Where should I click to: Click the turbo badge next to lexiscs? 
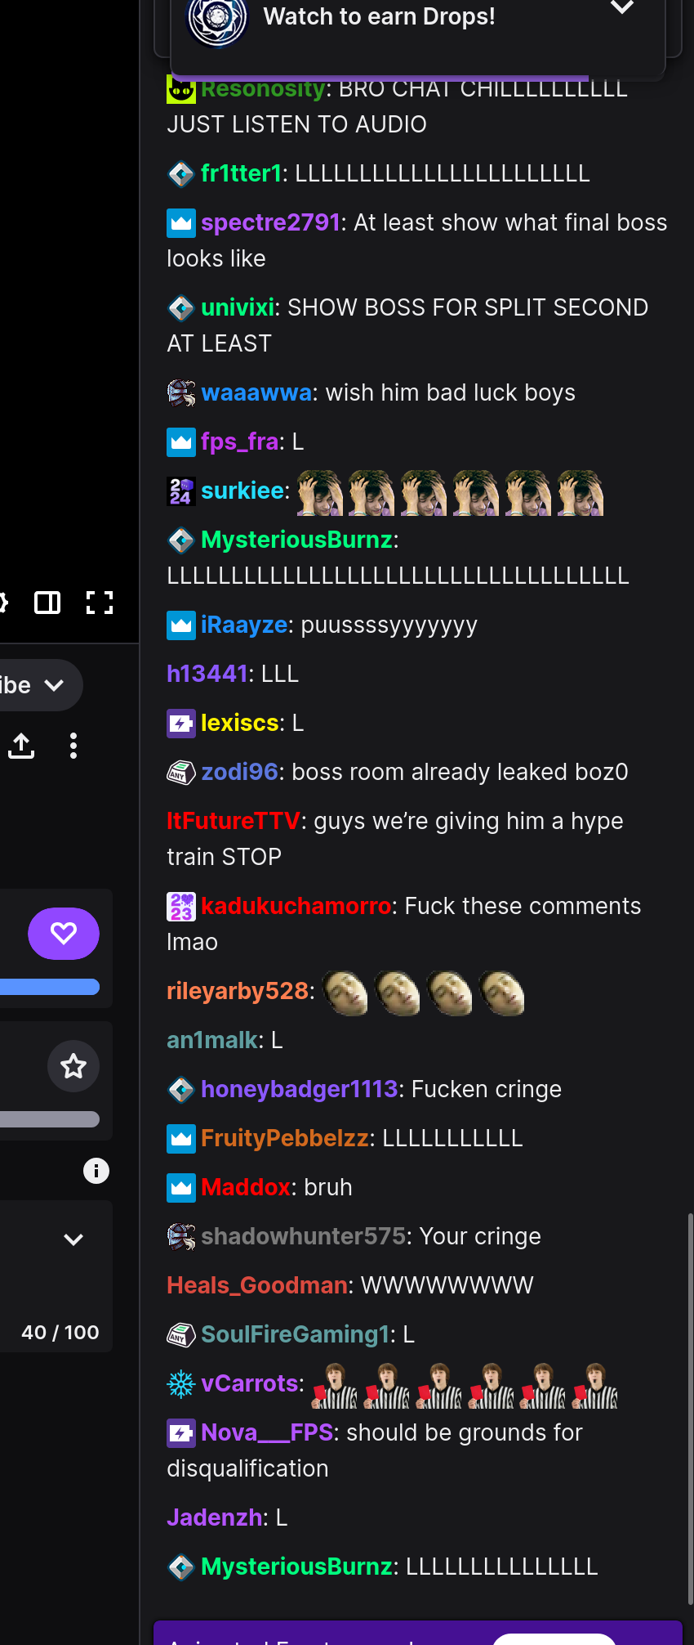point(181,723)
